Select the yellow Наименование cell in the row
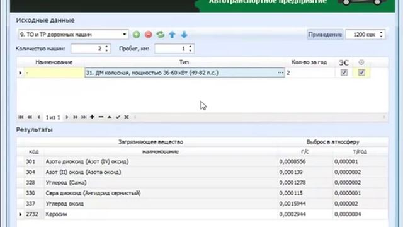Viewport: 403px width, 227px height. pos(54,73)
